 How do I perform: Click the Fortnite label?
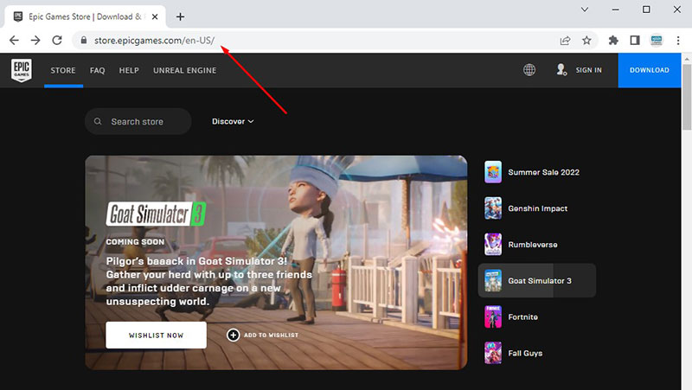[x=523, y=317]
